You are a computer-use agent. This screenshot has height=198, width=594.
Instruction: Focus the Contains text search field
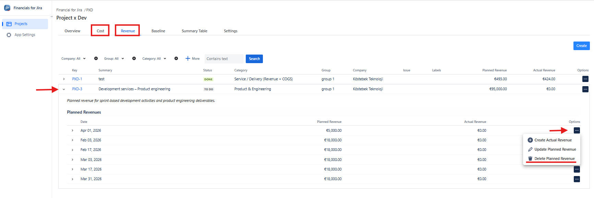click(224, 59)
